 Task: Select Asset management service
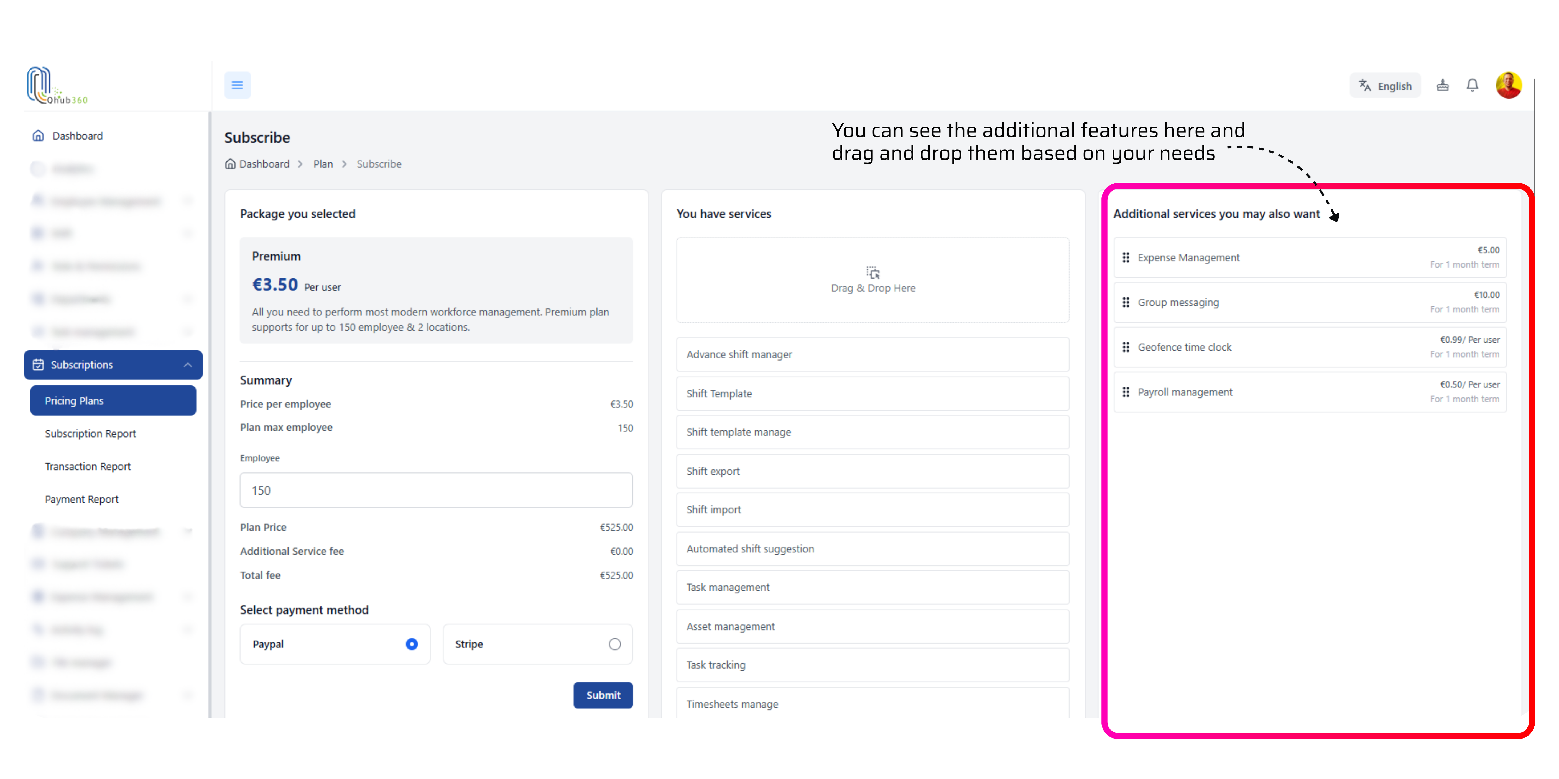click(x=873, y=627)
